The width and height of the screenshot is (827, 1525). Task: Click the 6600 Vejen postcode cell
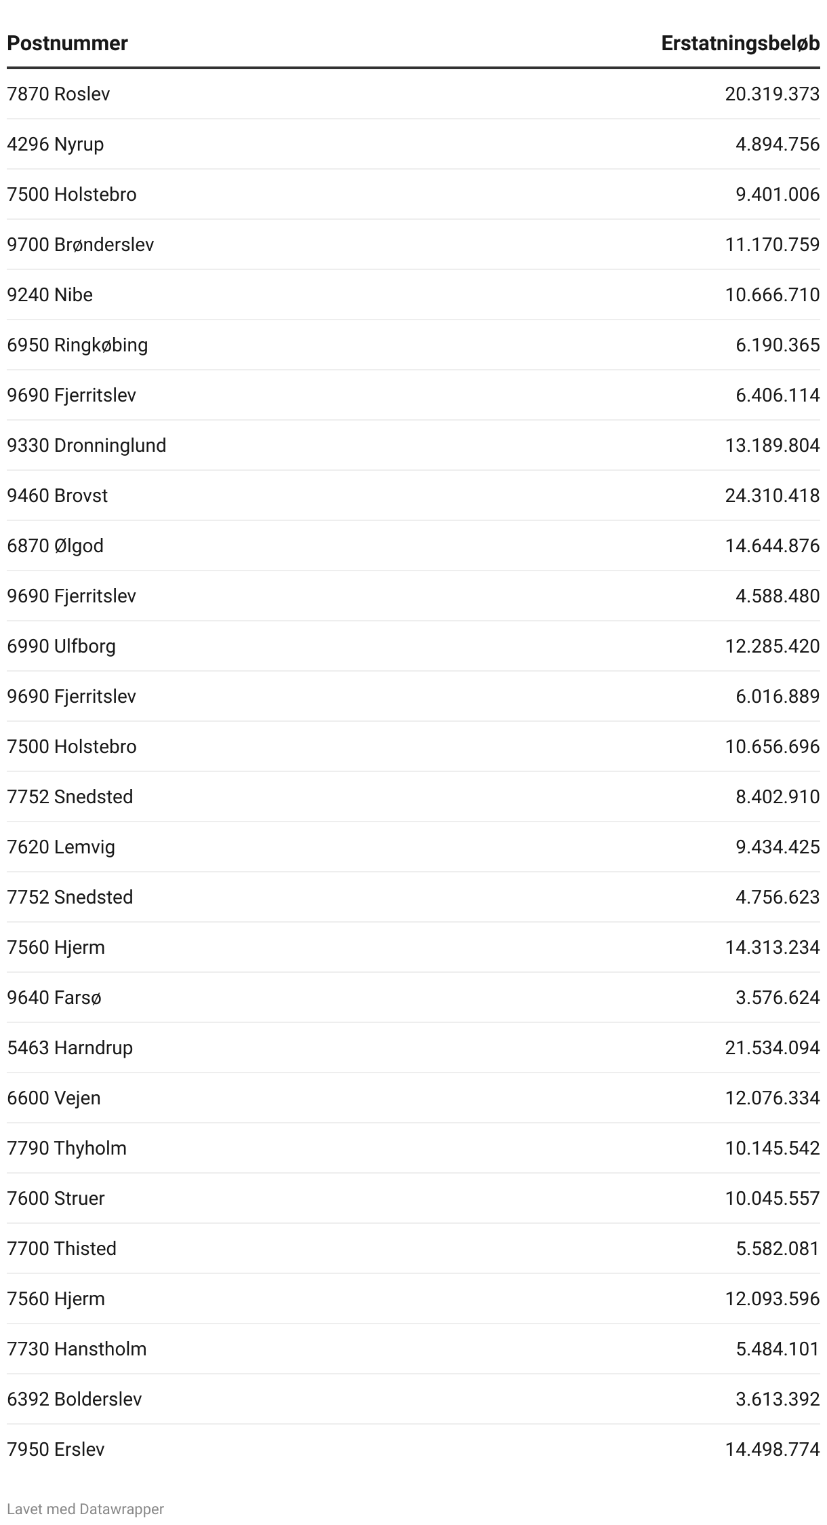click(54, 1098)
